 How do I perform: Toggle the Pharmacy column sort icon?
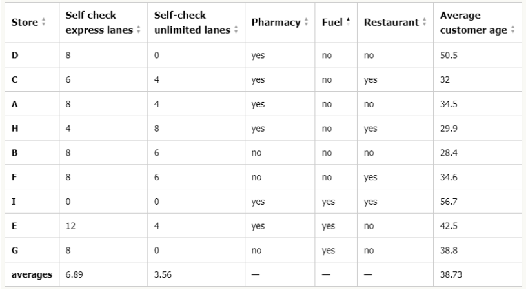coord(306,22)
